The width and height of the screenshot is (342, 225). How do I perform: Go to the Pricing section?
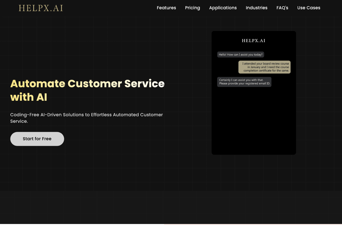point(192,8)
